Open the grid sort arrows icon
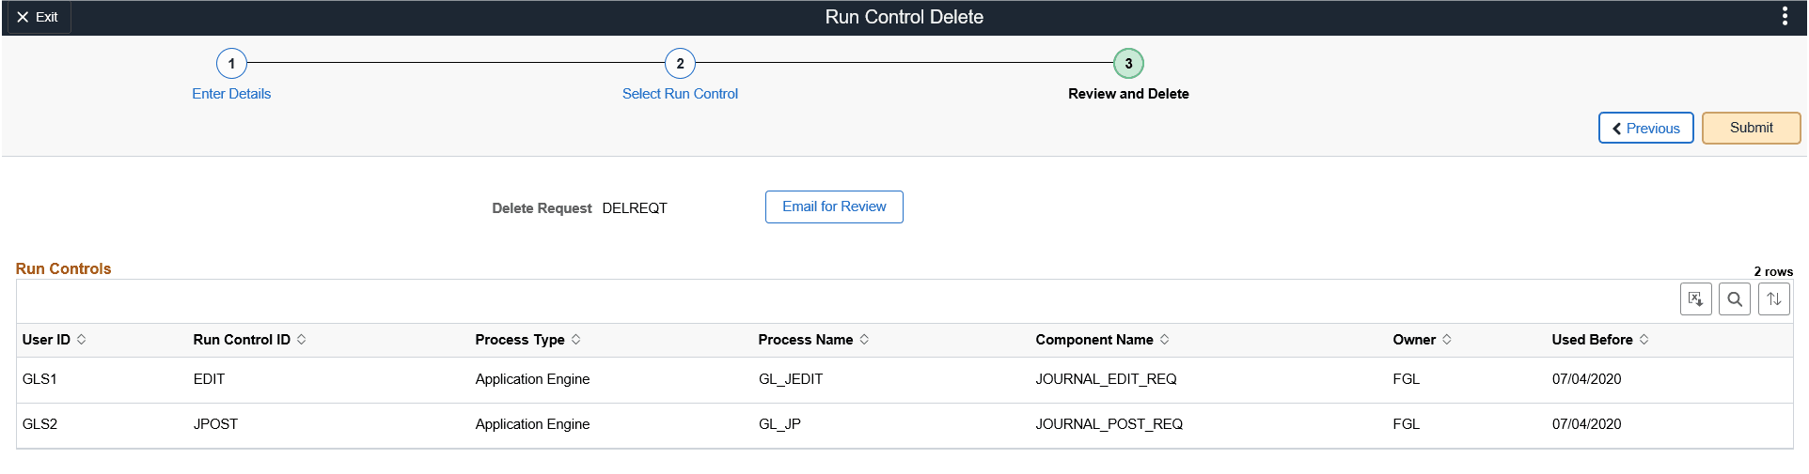1809x474 pixels. (1773, 299)
